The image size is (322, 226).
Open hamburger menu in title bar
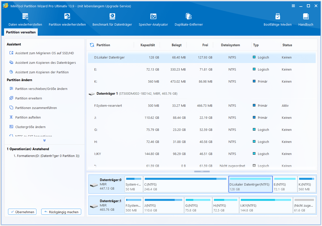pyautogui.click(x=293, y=6)
